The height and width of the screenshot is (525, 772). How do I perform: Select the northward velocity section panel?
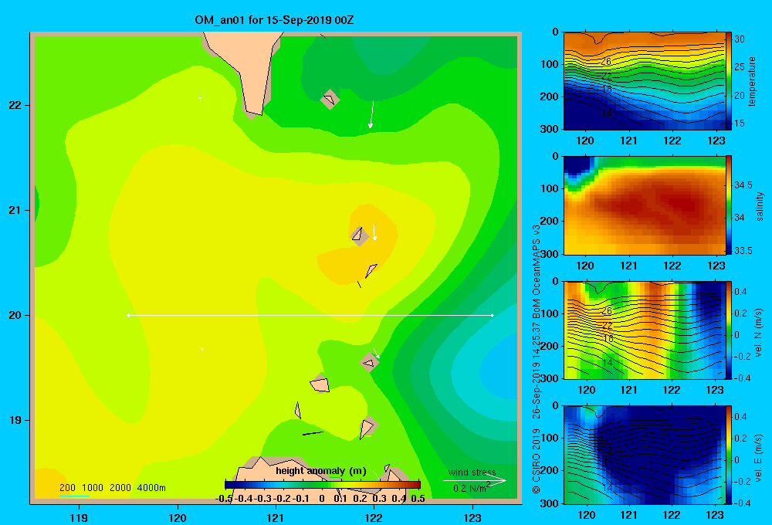pos(645,330)
